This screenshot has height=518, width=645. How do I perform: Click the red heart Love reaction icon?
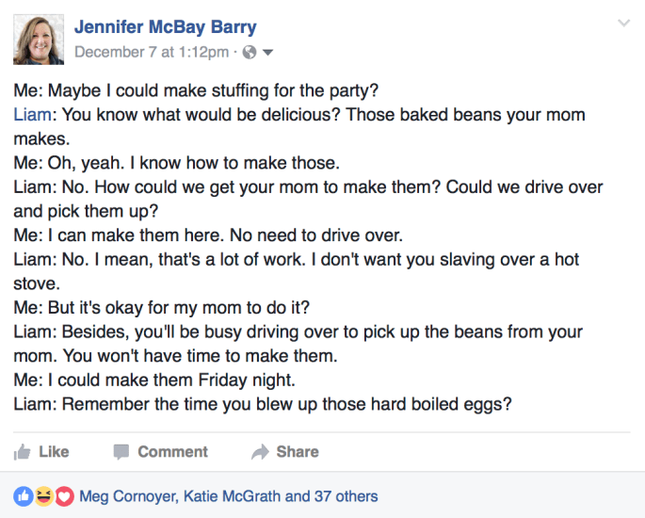[64, 495]
